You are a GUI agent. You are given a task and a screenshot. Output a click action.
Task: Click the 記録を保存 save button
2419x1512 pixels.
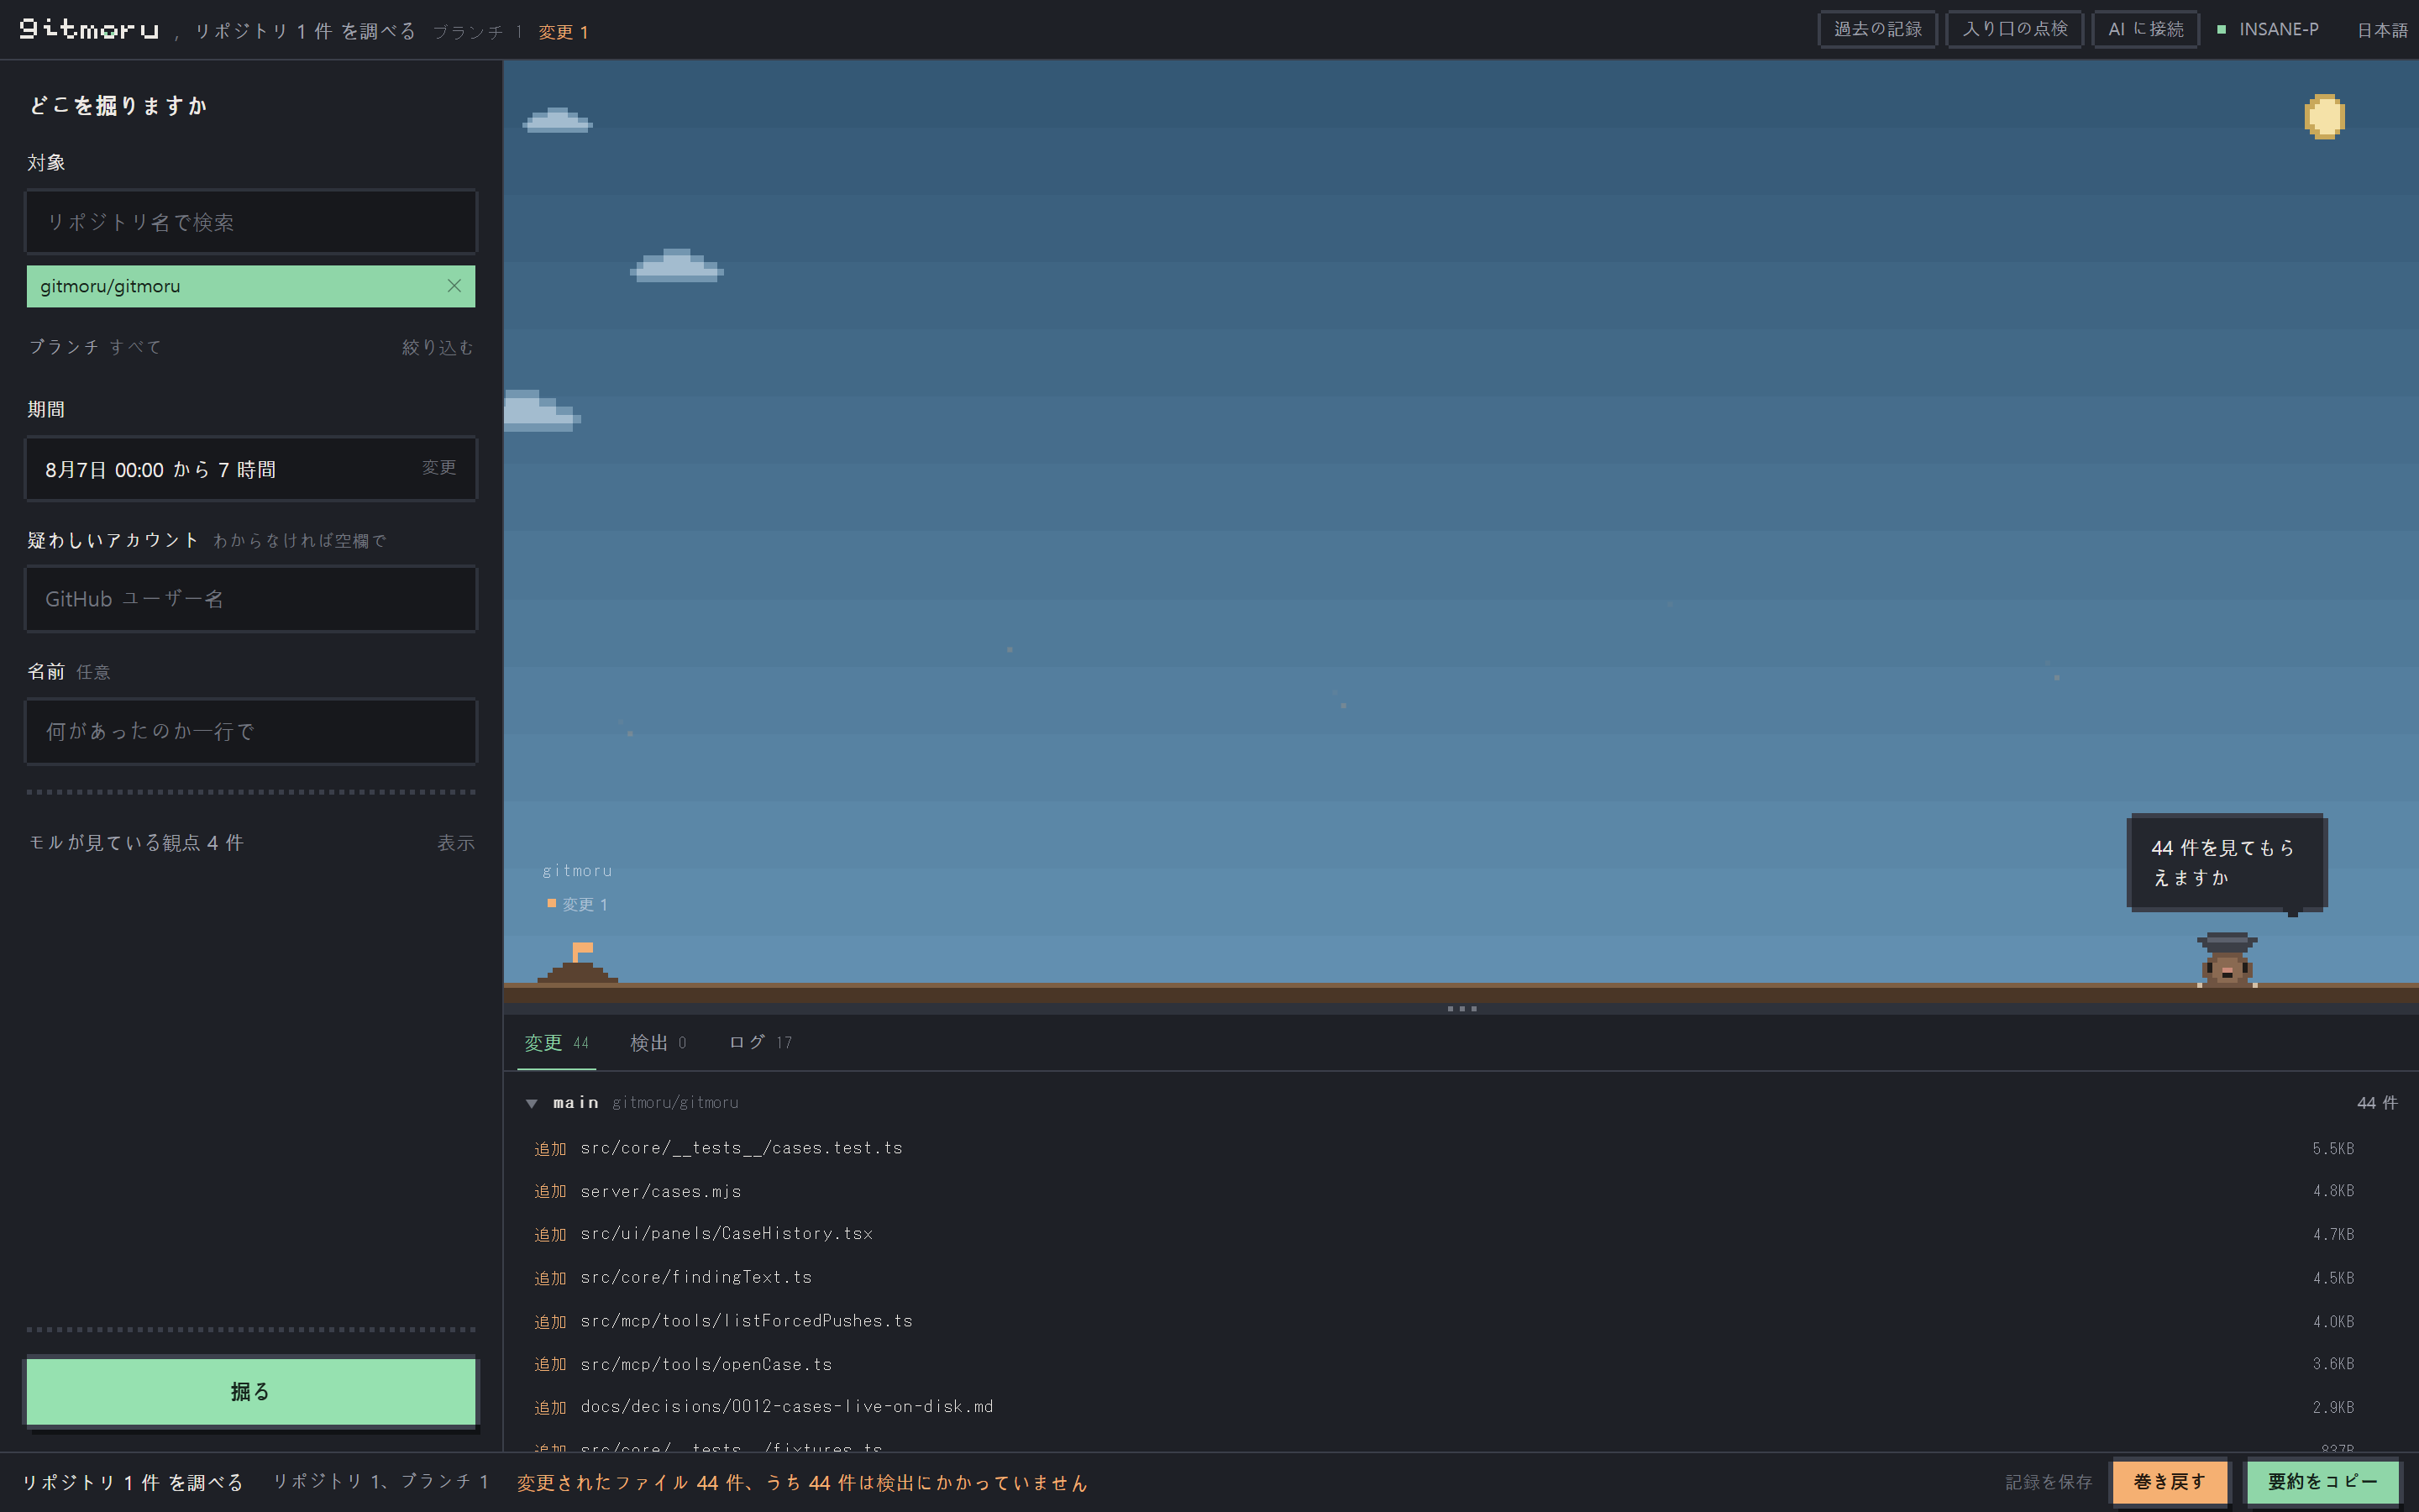[x=2048, y=1482]
